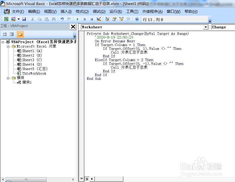Switch to Procedure View button
This screenshot has width=235, height=182.
pos(81,179)
